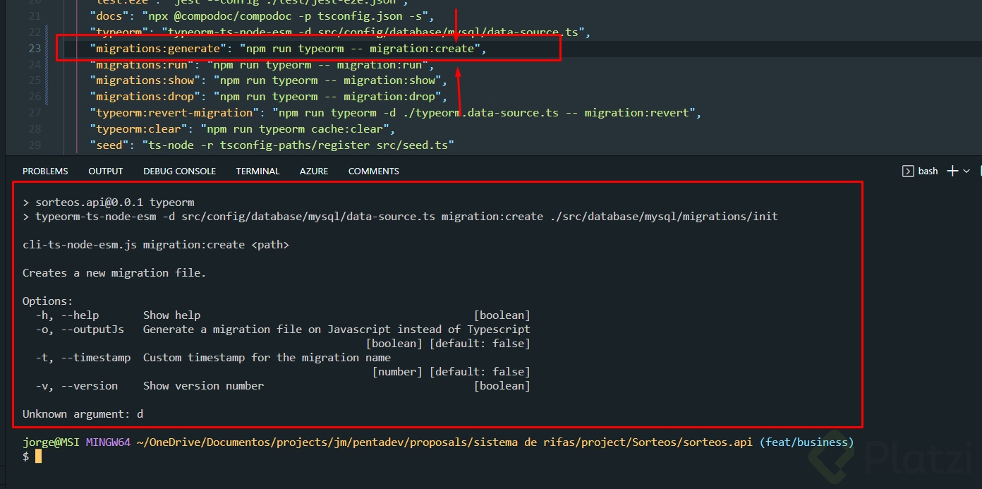
Task: Click the "migrations:drop" script key
Action: pyautogui.click(x=145, y=97)
